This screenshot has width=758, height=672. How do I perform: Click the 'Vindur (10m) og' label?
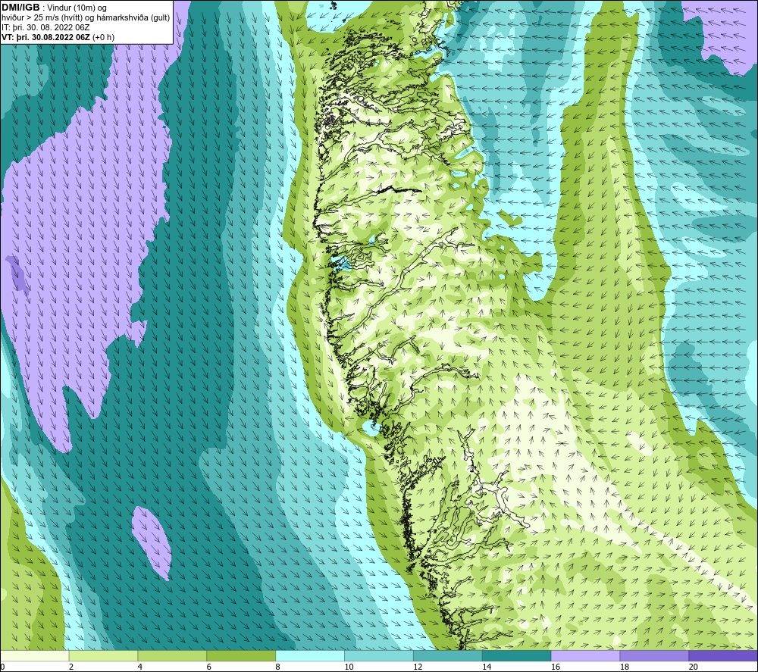(x=77, y=8)
